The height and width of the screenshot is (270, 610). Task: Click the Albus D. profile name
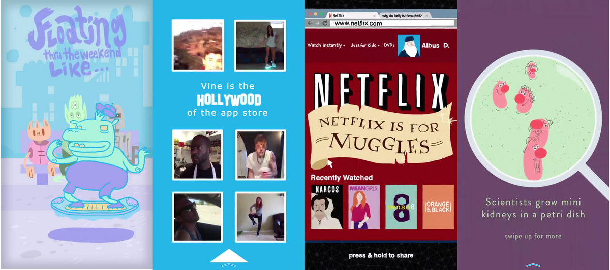(436, 46)
